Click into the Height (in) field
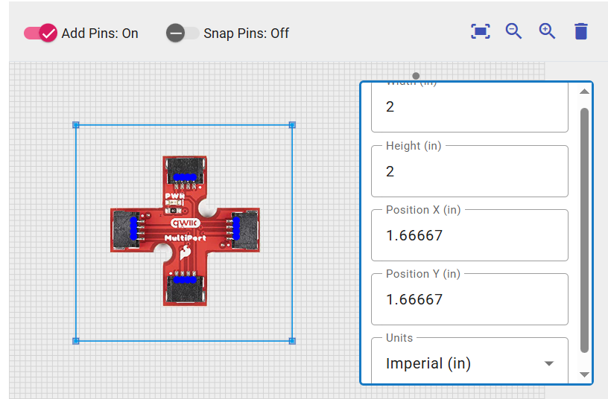 tap(469, 171)
